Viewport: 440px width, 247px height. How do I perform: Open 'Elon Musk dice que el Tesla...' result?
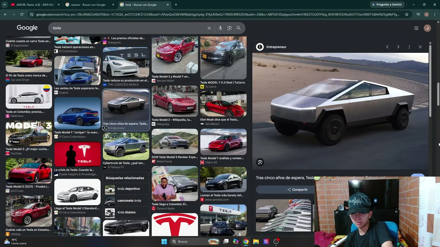tap(223, 104)
